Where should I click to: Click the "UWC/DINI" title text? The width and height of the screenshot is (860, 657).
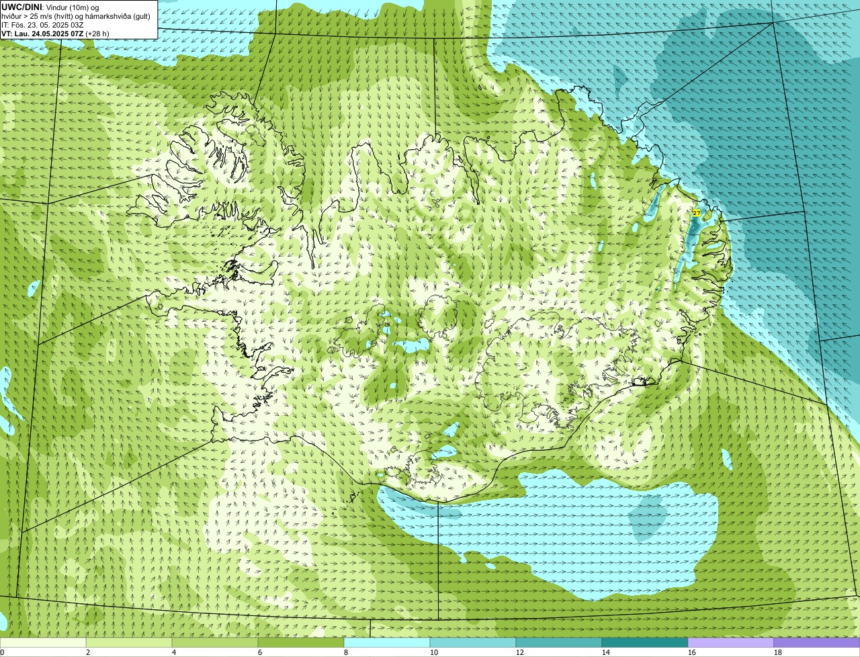pyautogui.click(x=21, y=7)
